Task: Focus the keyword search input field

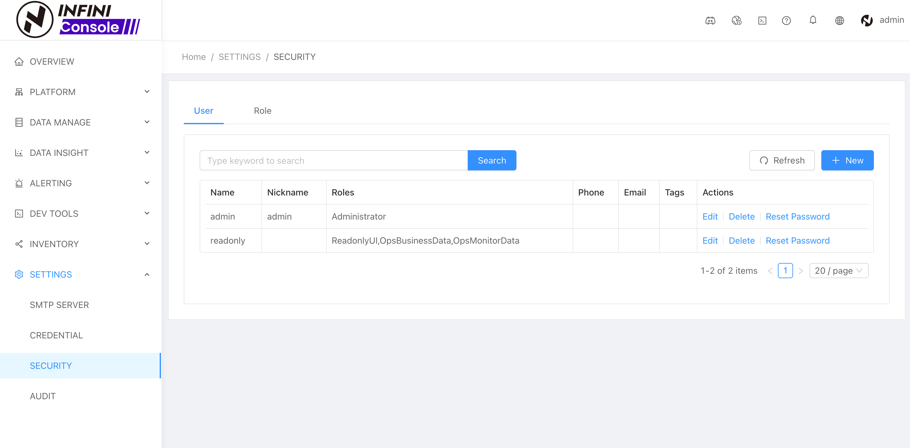Action: [333, 161]
